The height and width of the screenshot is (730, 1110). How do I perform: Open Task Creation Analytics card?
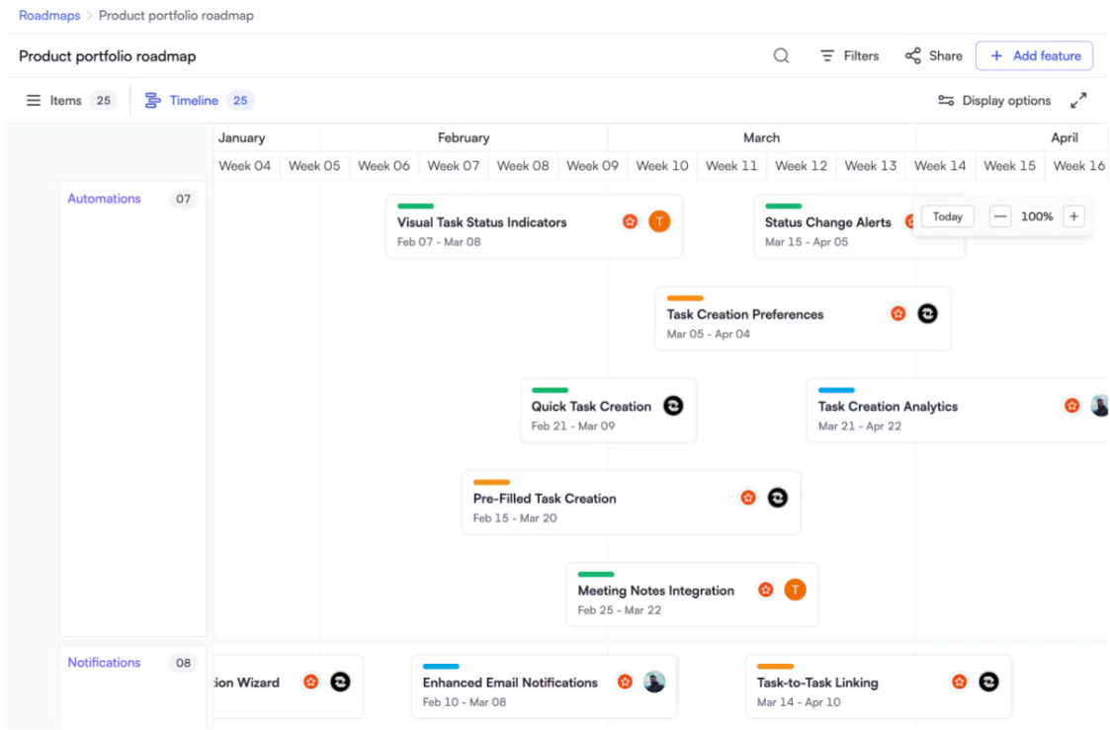click(x=957, y=410)
